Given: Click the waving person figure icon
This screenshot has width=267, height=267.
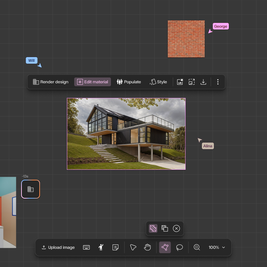Looking at the screenshot, I should click(101, 247).
